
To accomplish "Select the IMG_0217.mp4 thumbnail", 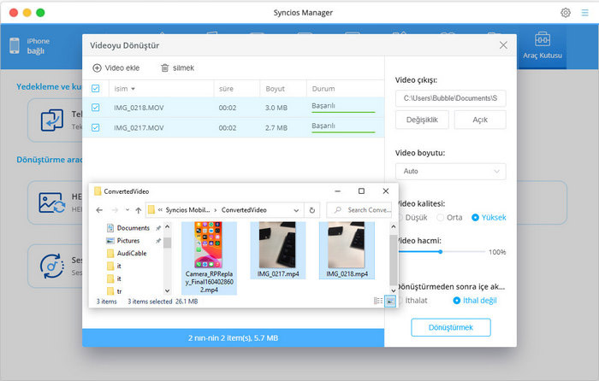I will click(277, 245).
